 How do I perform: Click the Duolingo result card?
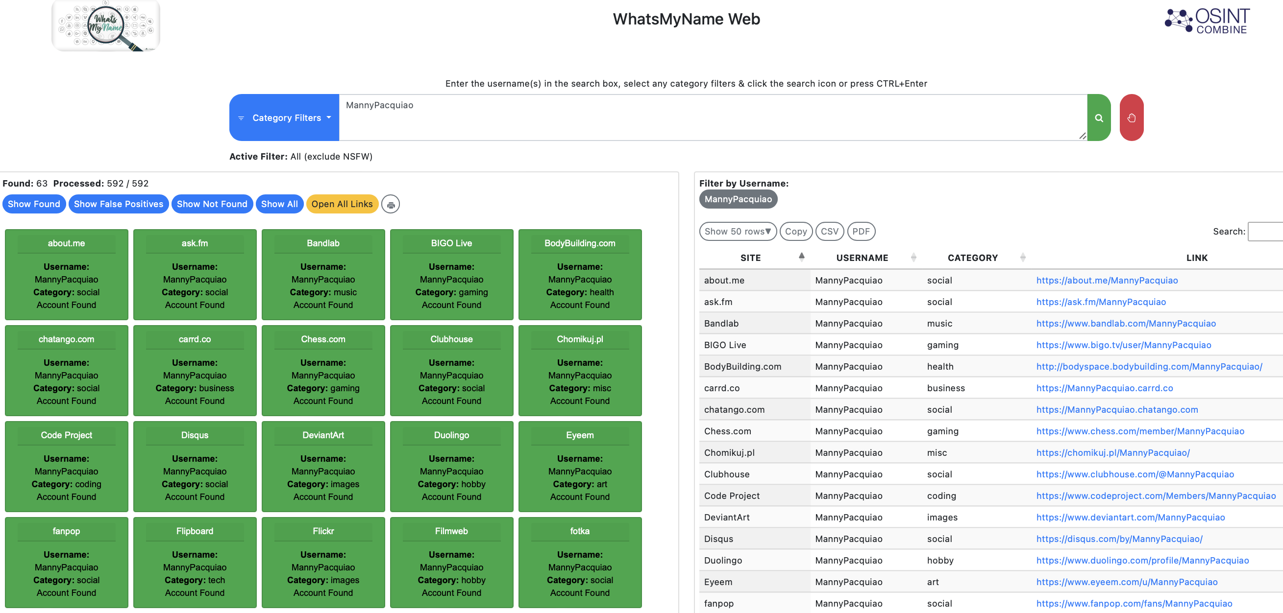[x=452, y=467]
